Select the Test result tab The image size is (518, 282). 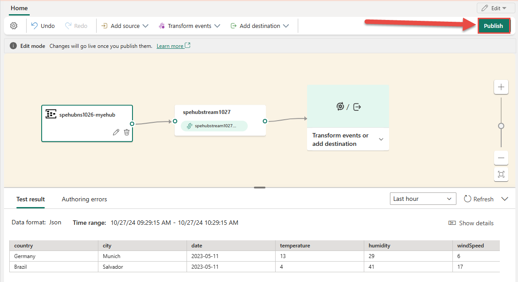31,200
